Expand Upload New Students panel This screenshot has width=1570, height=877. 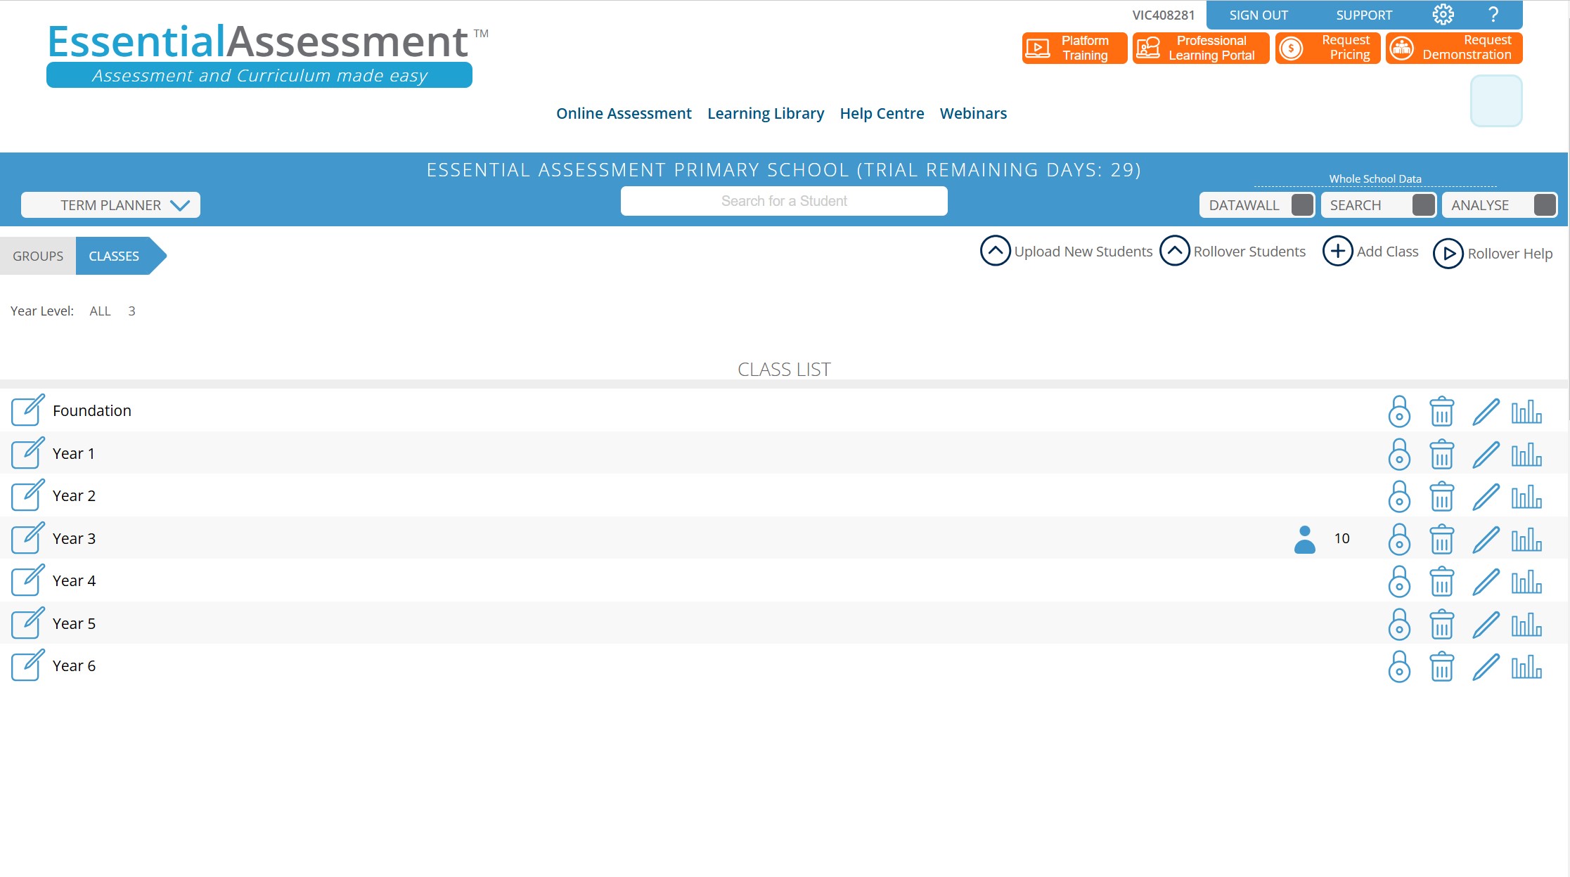coord(996,251)
